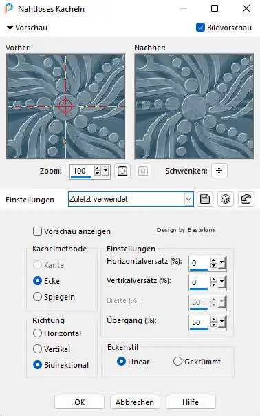Select the Horizontal direction option

[x=37, y=333]
